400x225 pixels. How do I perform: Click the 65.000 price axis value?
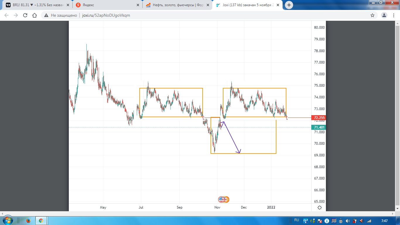(319, 202)
